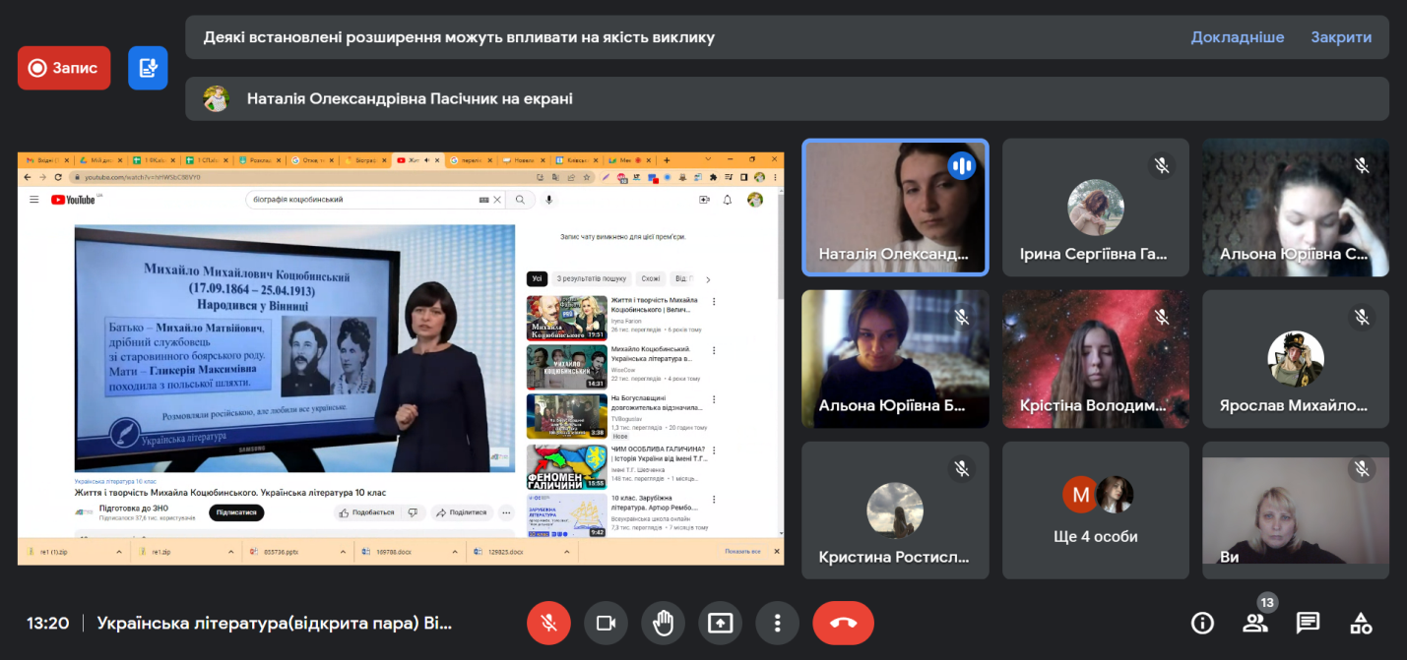Open the activities shapes icon
This screenshot has height=660, width=1407.
coord(1361,623)
